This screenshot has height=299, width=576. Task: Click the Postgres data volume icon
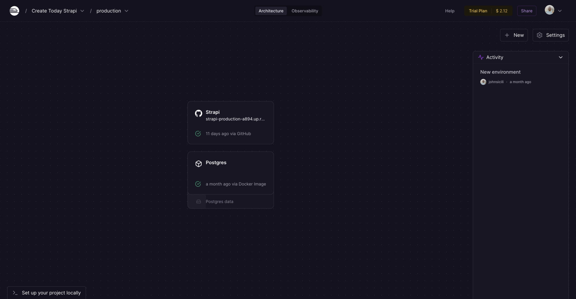[198, 202]
